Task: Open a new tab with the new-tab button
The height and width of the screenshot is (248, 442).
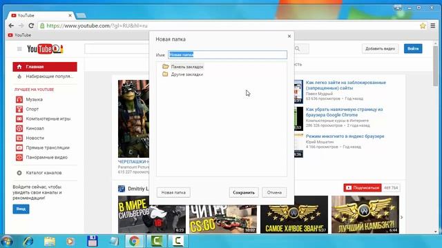Action: click(81, 15)
